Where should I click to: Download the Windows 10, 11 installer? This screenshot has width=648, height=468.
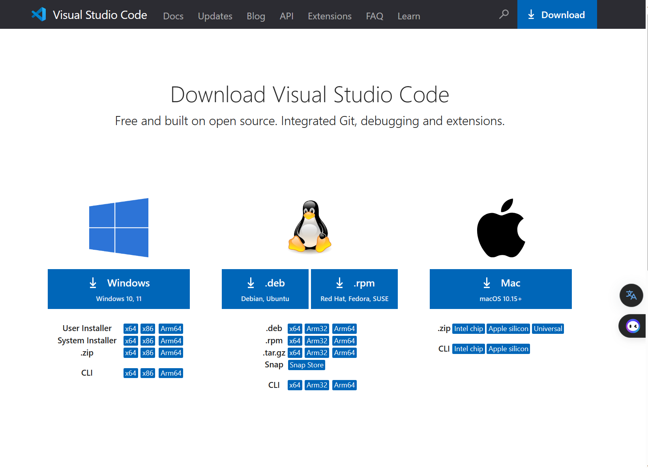click(x=119, y=289)
